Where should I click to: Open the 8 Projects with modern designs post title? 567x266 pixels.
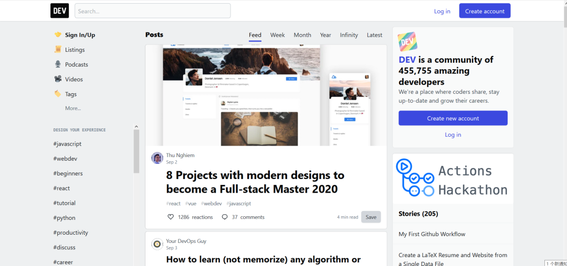tap(255, 182)
